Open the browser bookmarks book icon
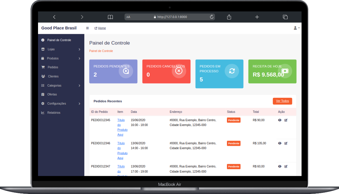339x194 pixels. [110, 17]
